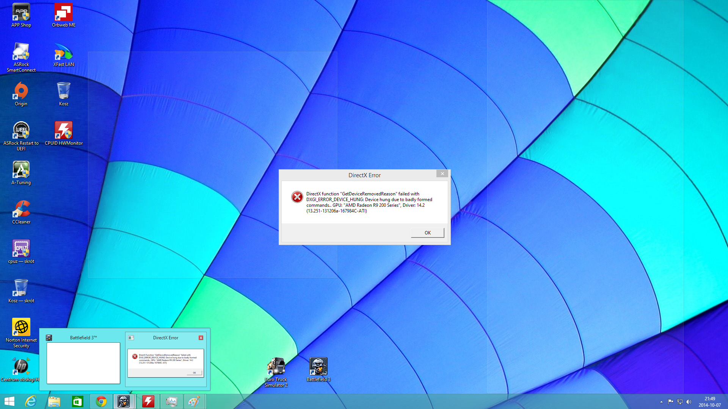This screenshot has width=728, height=409.
Task: Open CPUID HWMonitor desktop shortcut
Action: 64,134
